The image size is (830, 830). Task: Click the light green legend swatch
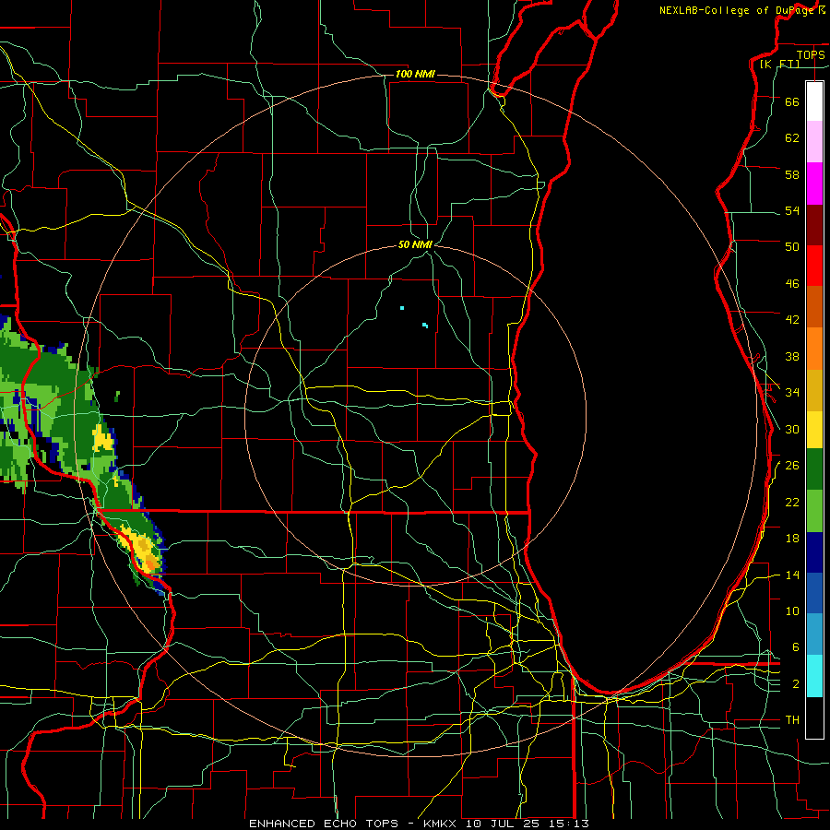814,511
